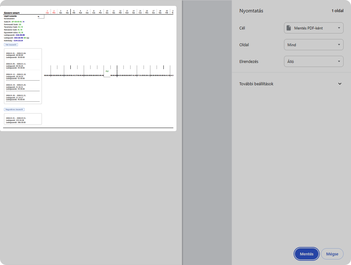This screenshot has height=265, width=351.
Task: Click the 2026.01.01. – 2026.03.31. quarterly summary box
Action: [x=23, y=119]
